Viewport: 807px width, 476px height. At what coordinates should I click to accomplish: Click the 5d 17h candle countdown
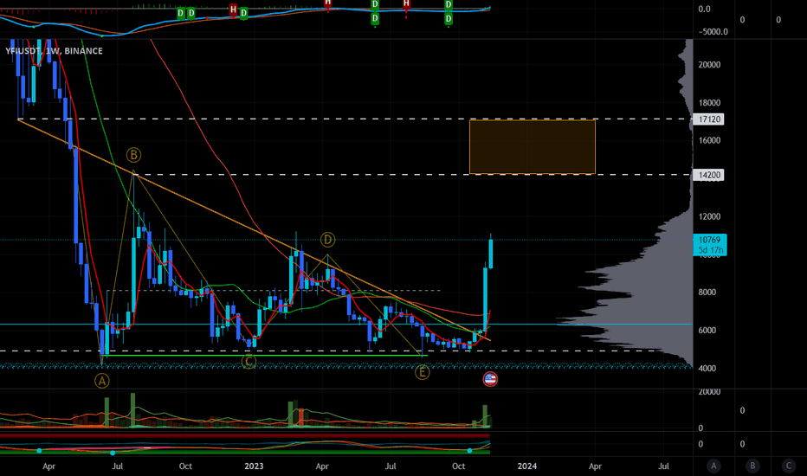click(x=710, y=251)
